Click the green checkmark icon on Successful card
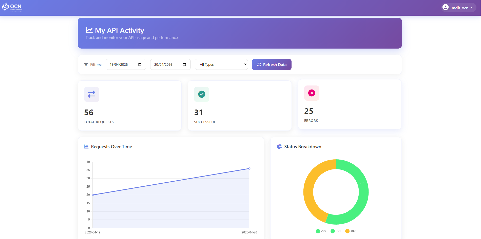Viewport: 481px width, 239px height. (x=201, y=94)
